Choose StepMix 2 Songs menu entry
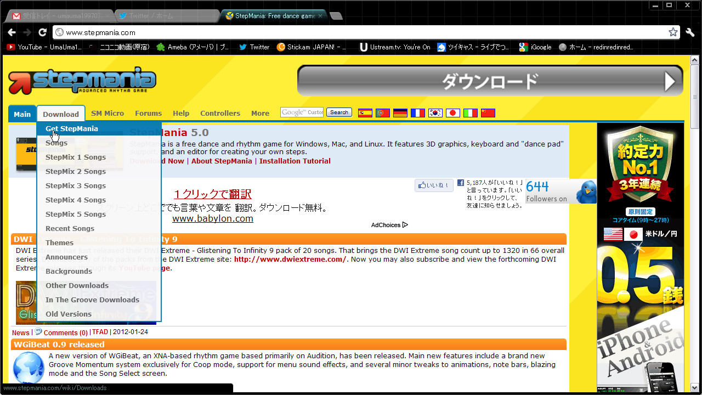 pos(99,171)
